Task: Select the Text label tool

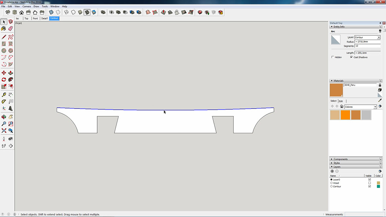Action: pyautogui.click(x=11, y=102)
